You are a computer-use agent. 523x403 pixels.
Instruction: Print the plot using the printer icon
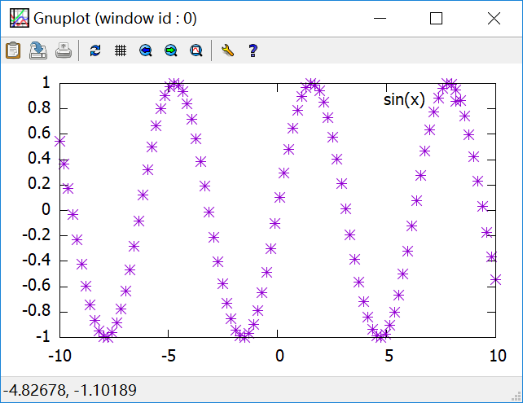[x=64, y=50]
